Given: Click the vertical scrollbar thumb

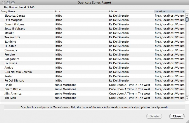Looking at the screenshot, I should pos(187,19).
